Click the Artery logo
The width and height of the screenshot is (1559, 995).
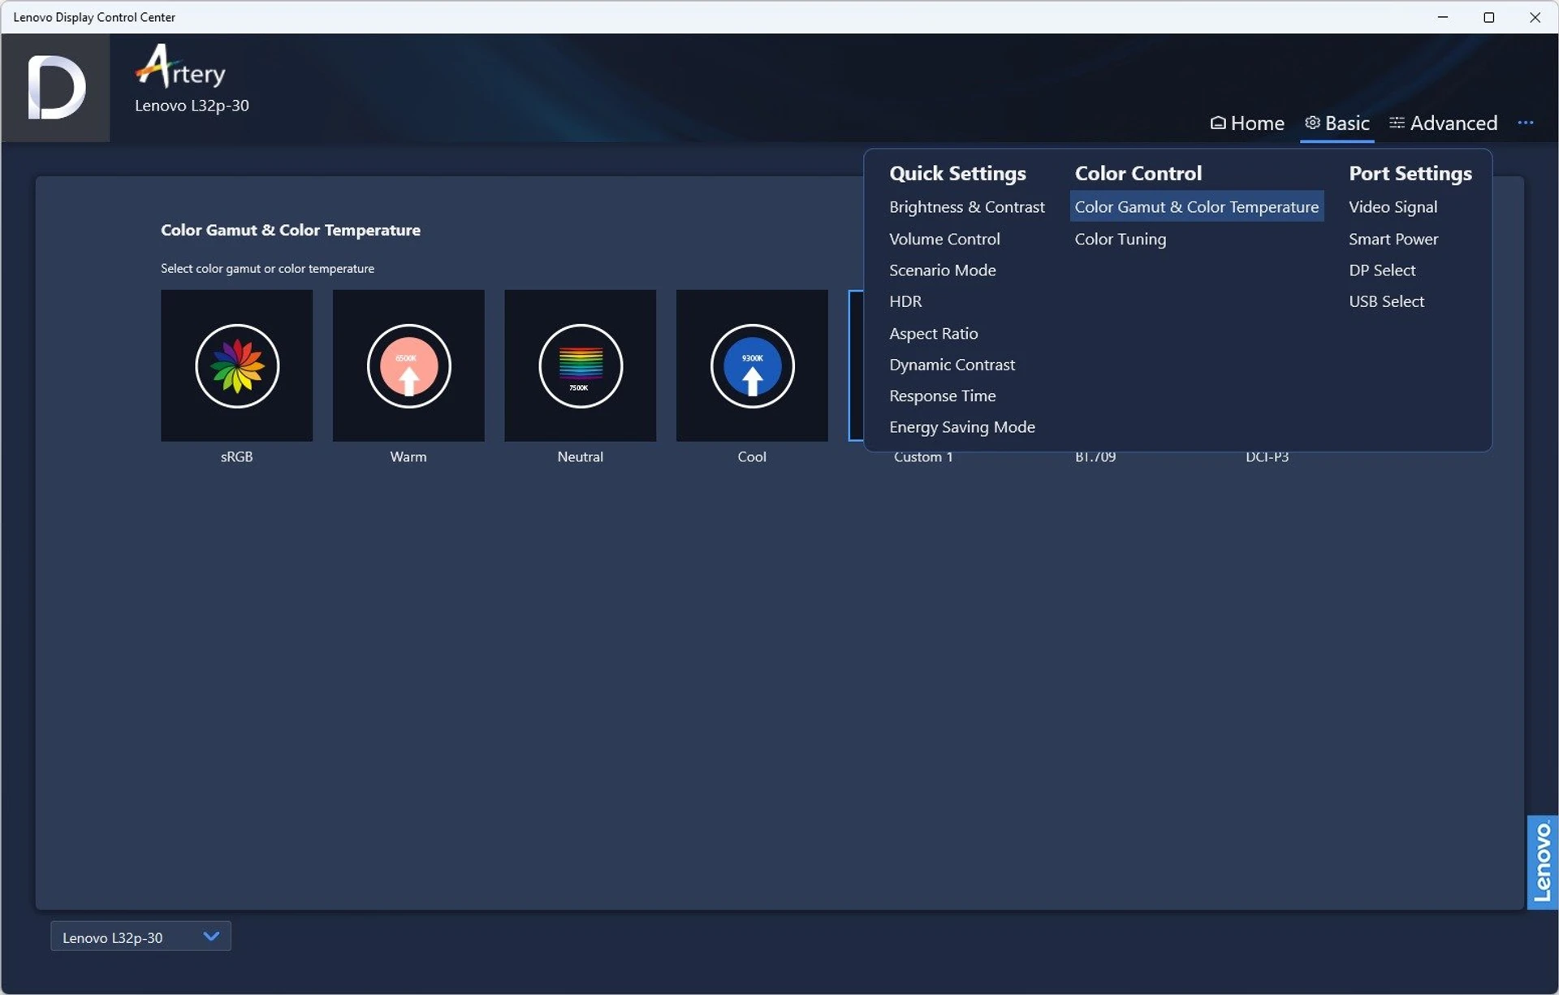[180, 67]
